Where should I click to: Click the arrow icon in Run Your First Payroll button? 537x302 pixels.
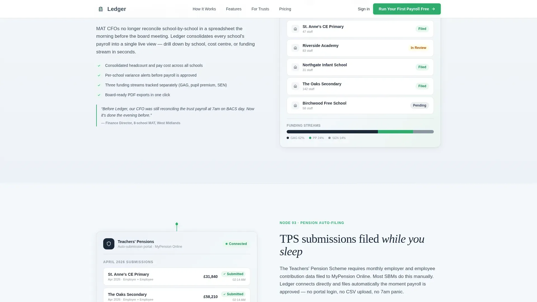[433, 9]
